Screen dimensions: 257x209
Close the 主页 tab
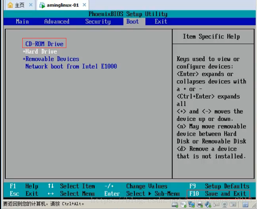[x=31, y=5]
